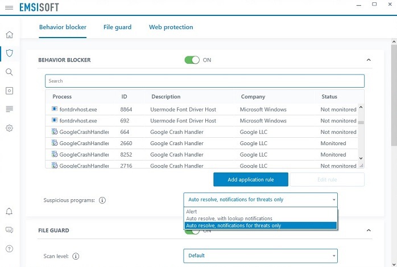Open the Quarantine icon in sidebar

click(9, 91)
